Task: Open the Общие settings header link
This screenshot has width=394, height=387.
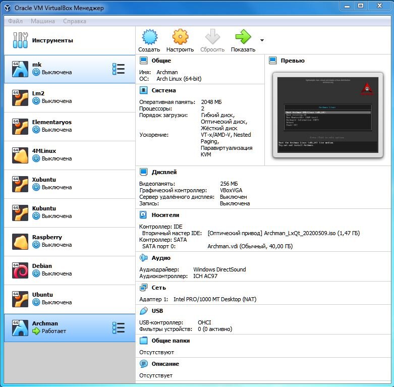Action: coord(161,61)
